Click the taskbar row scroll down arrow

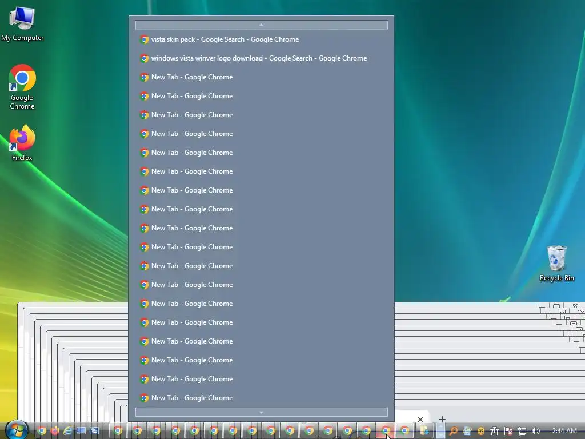pos(440,435)
